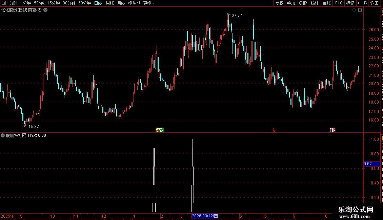Click the red S marker below chart

pyautogui.click(x=274, y=130)
